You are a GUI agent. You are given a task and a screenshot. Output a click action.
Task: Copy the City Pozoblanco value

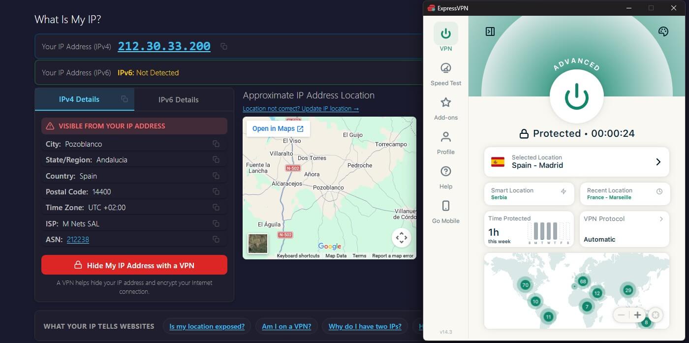tap(216, 144)
